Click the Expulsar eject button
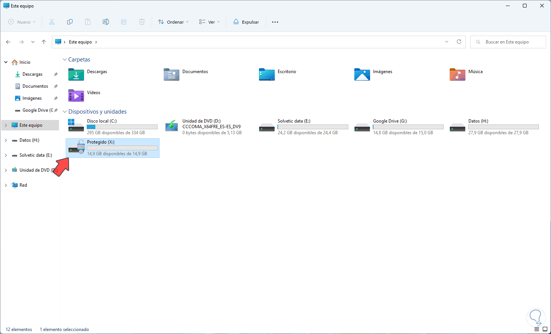Screen dimensions: 551x334 [246, 22]
